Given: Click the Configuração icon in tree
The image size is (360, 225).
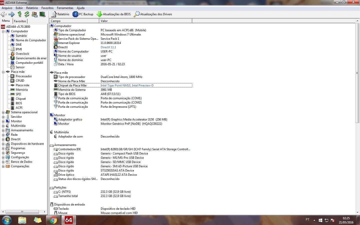Looking at the screenshot, I should tap(8, 157).
